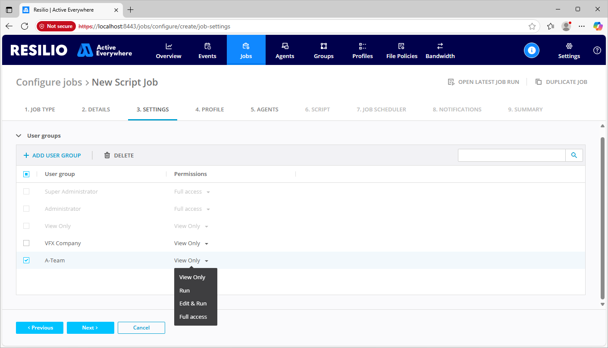The height and width of the screenshot is (348, 608).
Task: Switch to the 4. Profile tab
Action: [209, 110]
